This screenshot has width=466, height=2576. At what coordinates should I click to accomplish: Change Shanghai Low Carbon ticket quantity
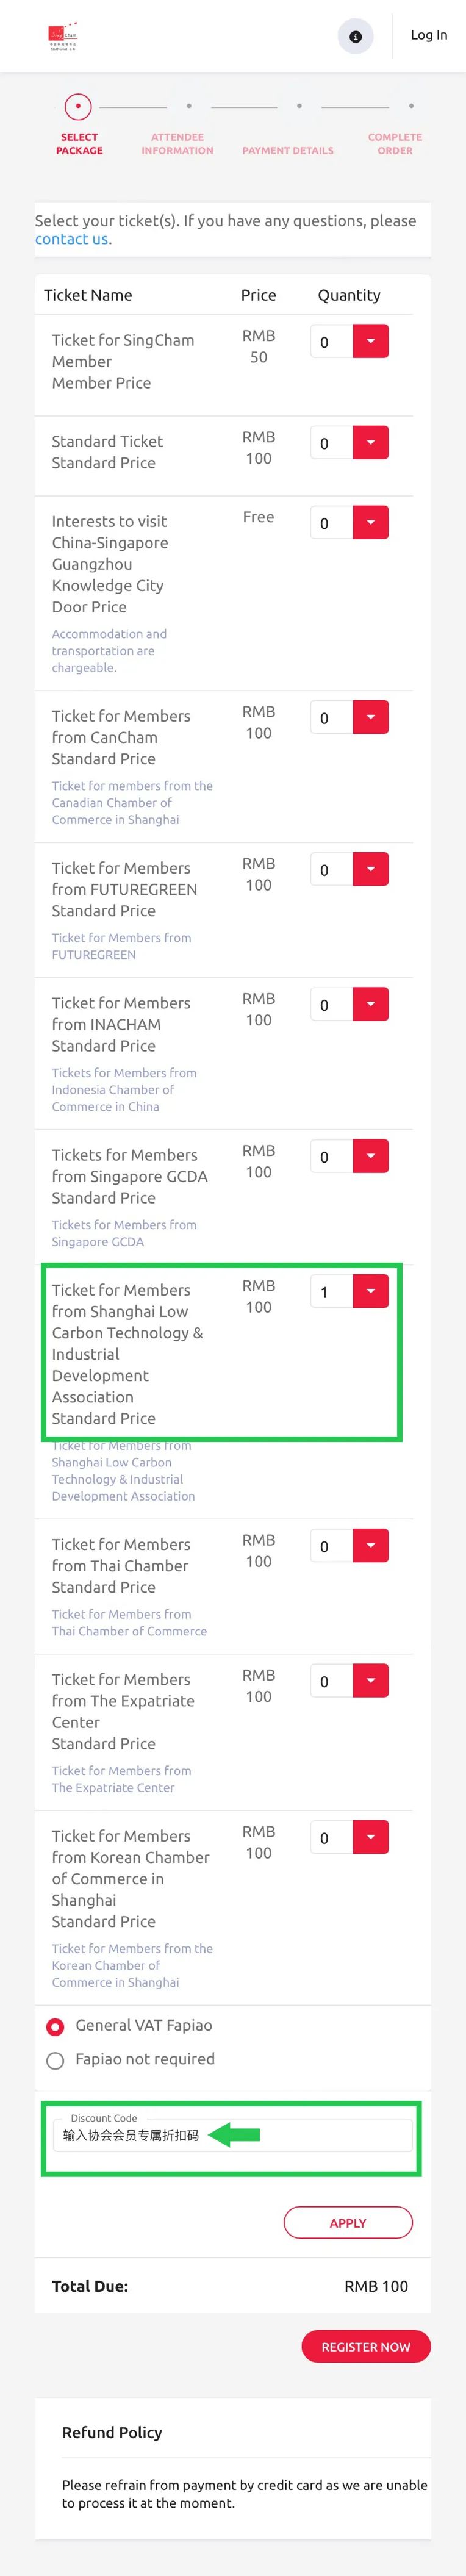[x=370, y=1291]
